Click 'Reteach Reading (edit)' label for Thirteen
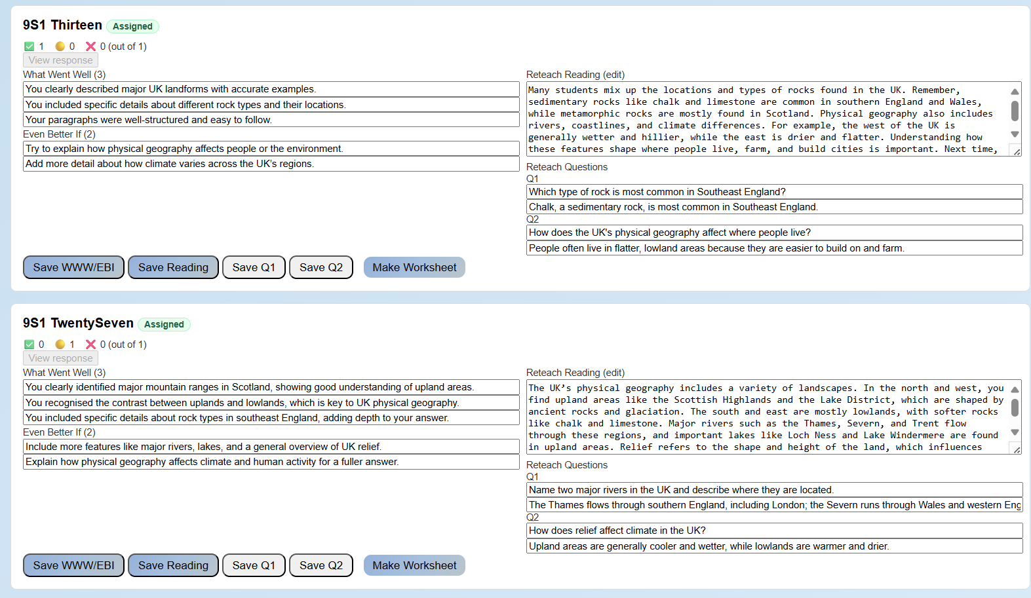The height and width of the screenshot is (598, 1031). click(x=575, y=75)
